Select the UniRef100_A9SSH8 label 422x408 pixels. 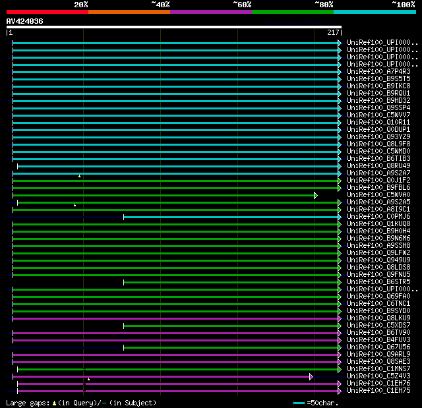coord(378,246)
